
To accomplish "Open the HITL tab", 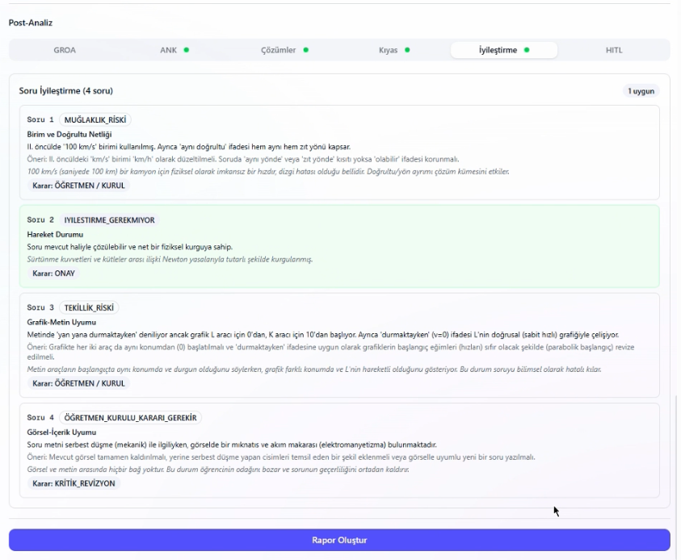I will pyautogui.click(x=614, y=50).
